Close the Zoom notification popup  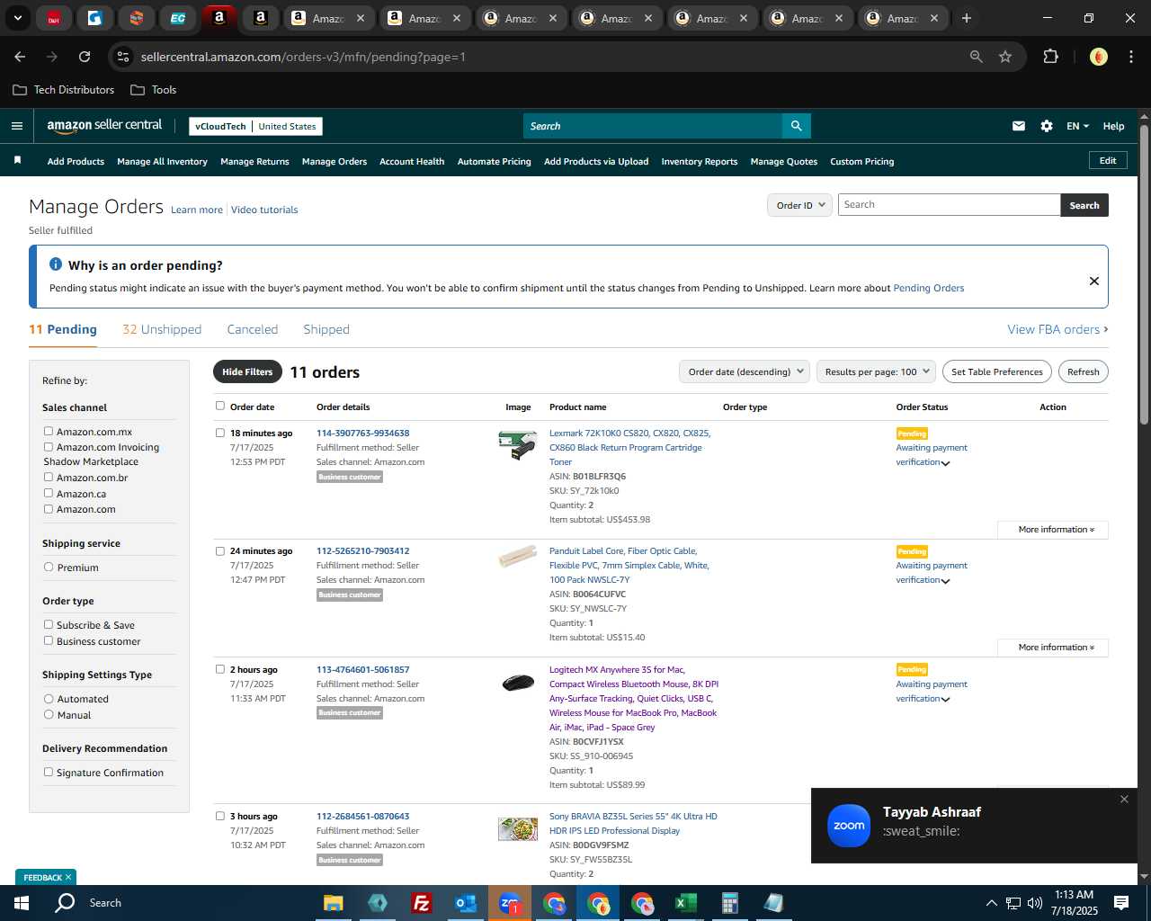pyautogui.click(x=1124, y=799)
